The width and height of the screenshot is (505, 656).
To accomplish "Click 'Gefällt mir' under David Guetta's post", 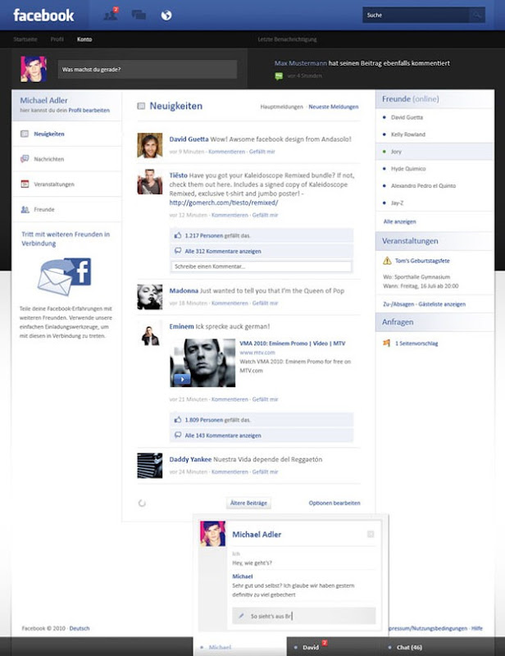I will (x=262, y=152).
